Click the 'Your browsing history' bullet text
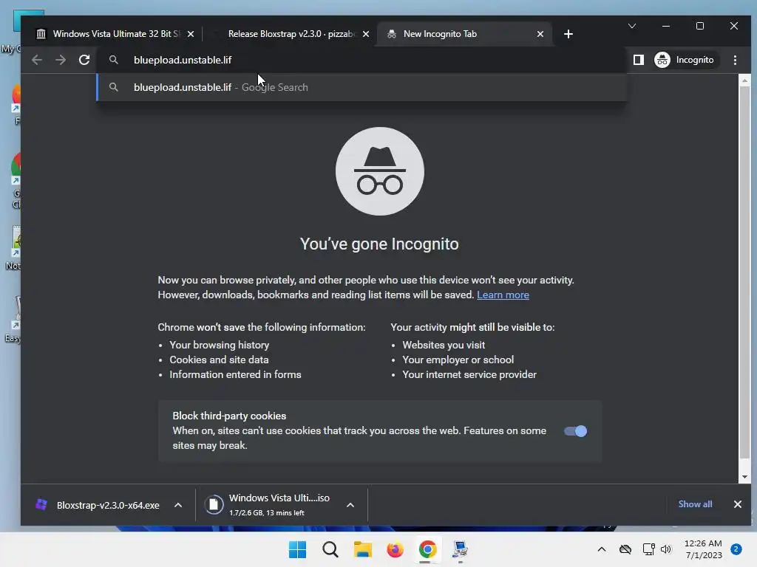 [219, 345]
